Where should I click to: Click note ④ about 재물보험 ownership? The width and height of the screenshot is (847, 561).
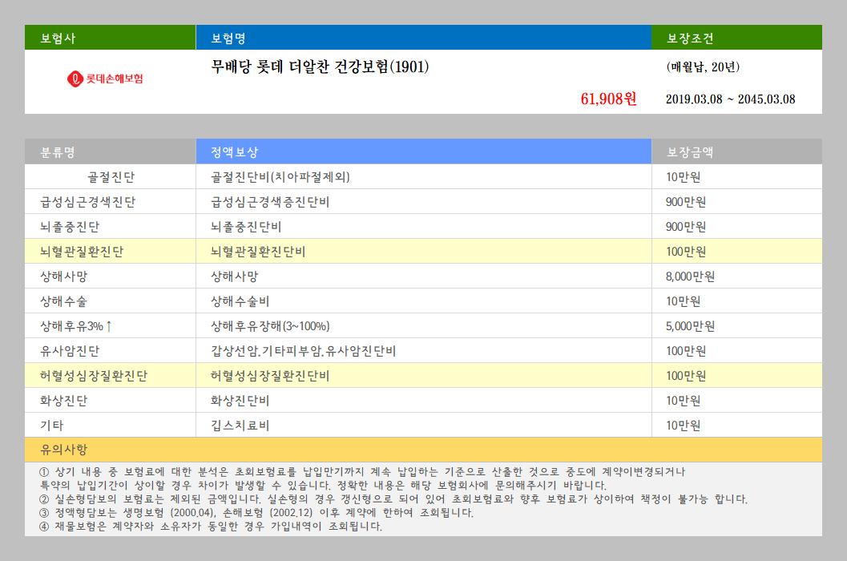211,526
